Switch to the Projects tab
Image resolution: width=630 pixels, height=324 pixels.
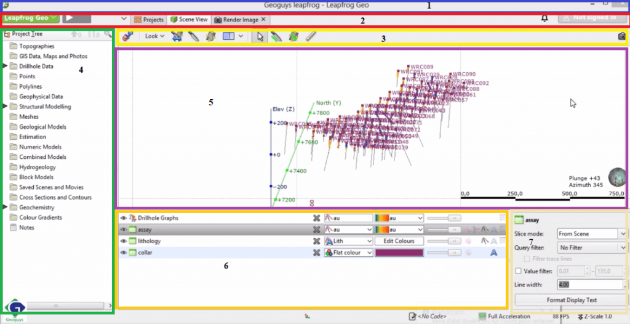click(x=149, y=20)
